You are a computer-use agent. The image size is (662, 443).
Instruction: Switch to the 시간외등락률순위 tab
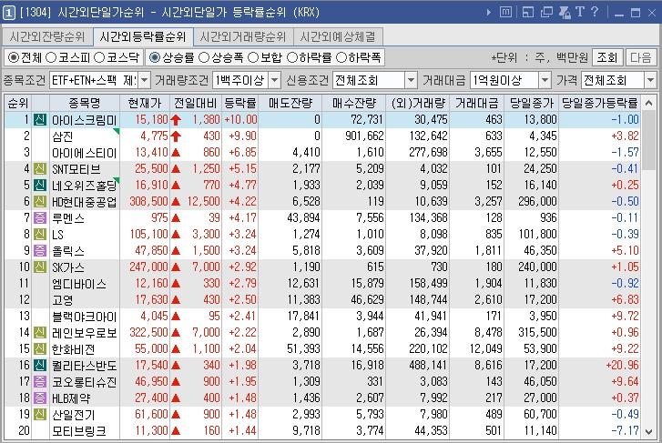143,36
